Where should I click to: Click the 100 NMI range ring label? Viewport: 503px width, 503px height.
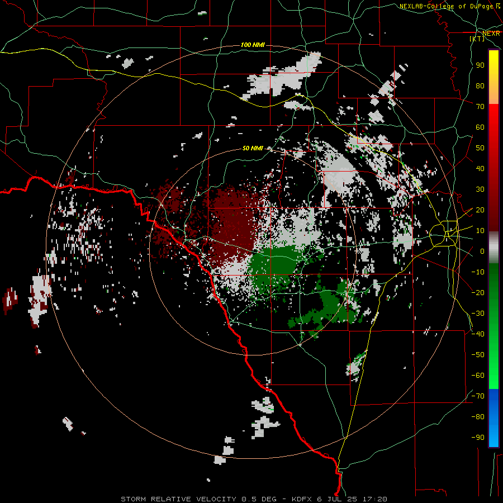pos(253,45)
